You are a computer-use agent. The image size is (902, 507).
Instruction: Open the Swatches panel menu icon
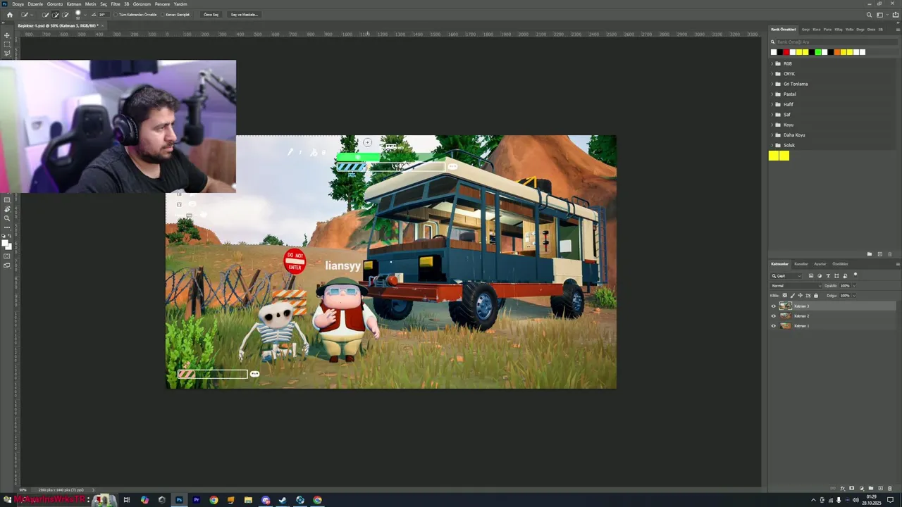898,30
